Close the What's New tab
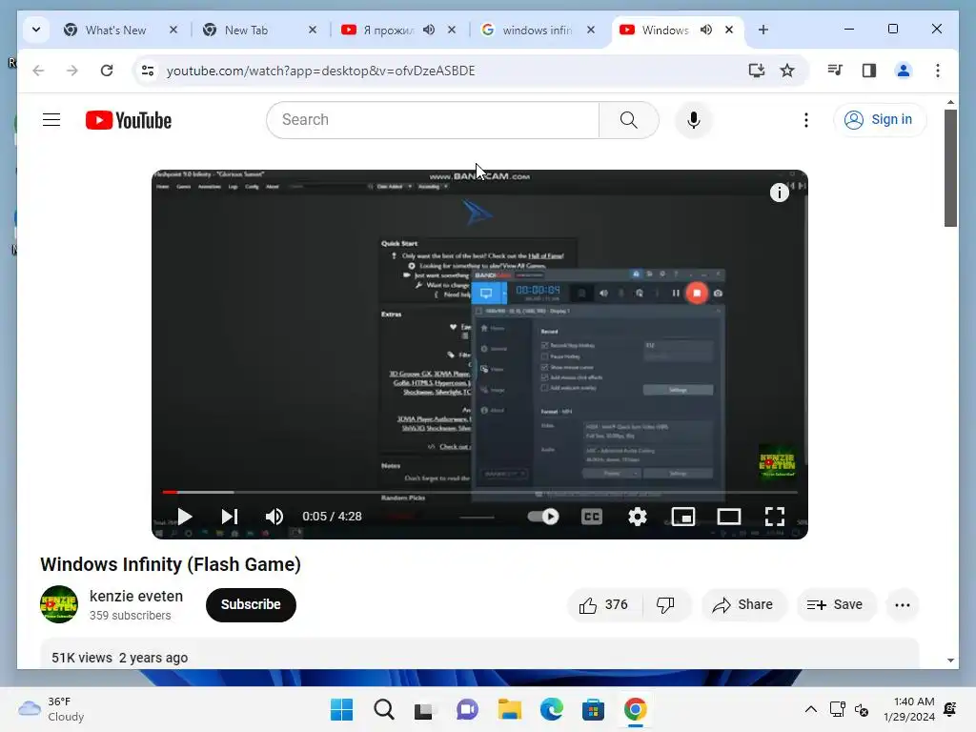 (x=173, y=30)
